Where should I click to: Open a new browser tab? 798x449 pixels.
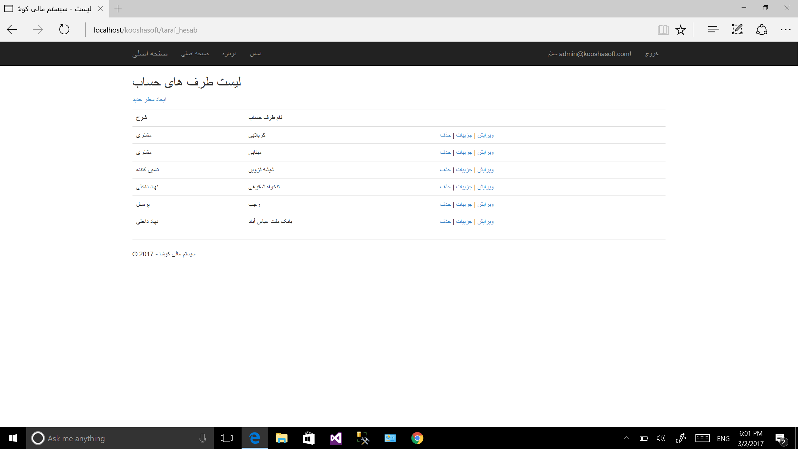(118, 9)
